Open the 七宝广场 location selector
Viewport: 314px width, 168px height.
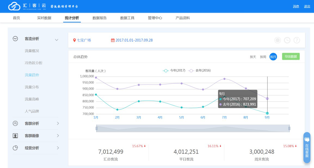tap(82, 40)
